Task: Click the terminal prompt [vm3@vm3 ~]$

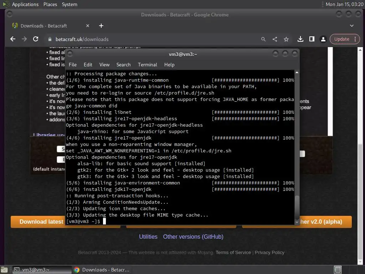Action: click(83, 221)
